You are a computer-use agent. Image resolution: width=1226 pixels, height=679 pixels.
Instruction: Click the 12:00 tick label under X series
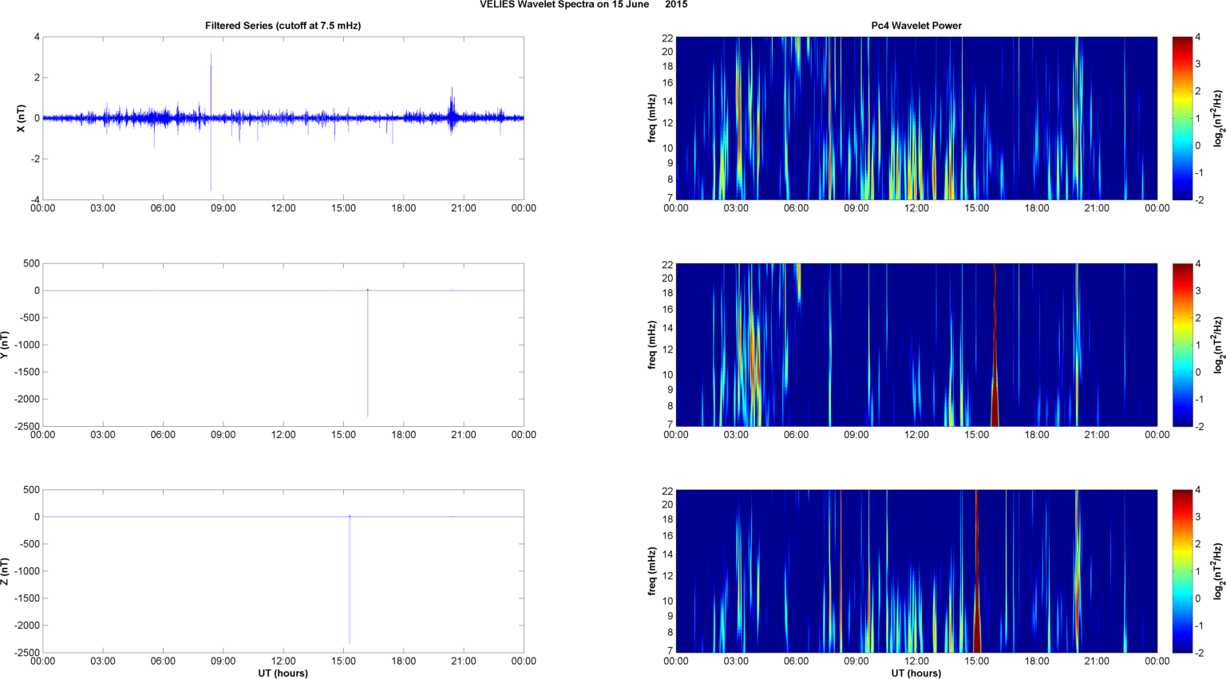[x=283, y=208]
